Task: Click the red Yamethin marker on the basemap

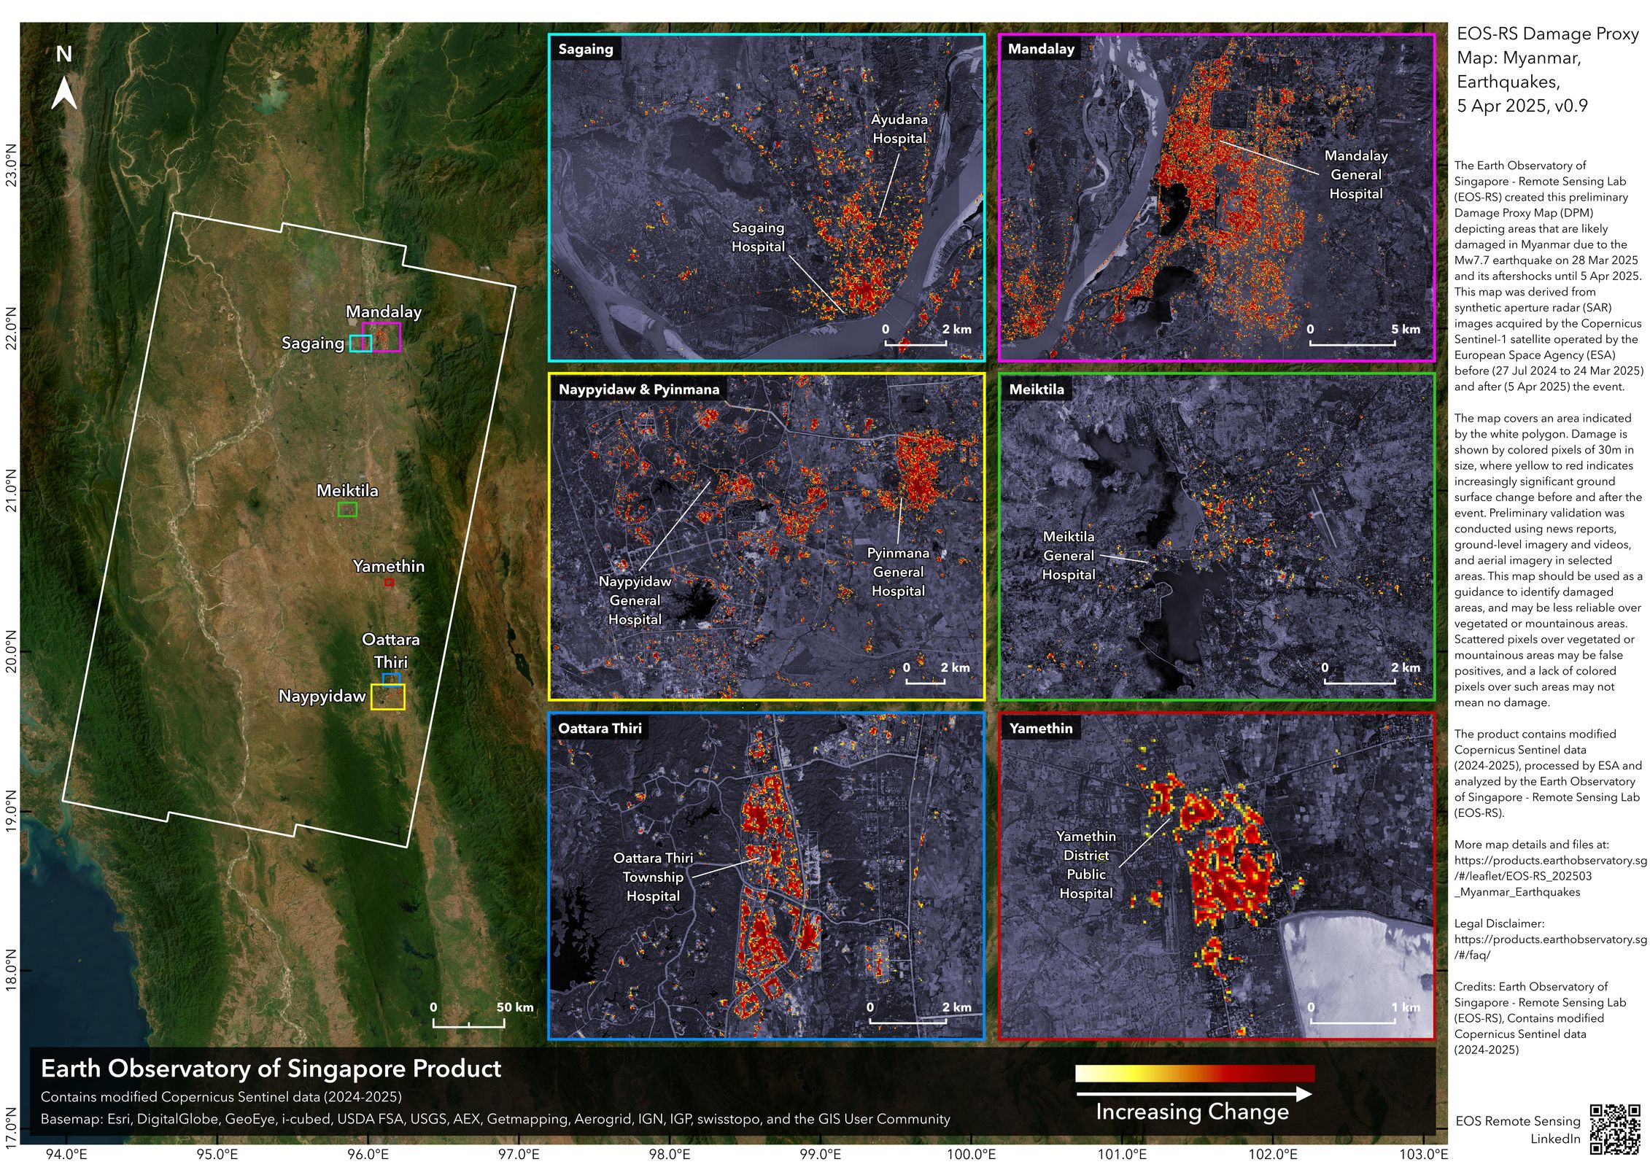Action: (x=388, y=583)
